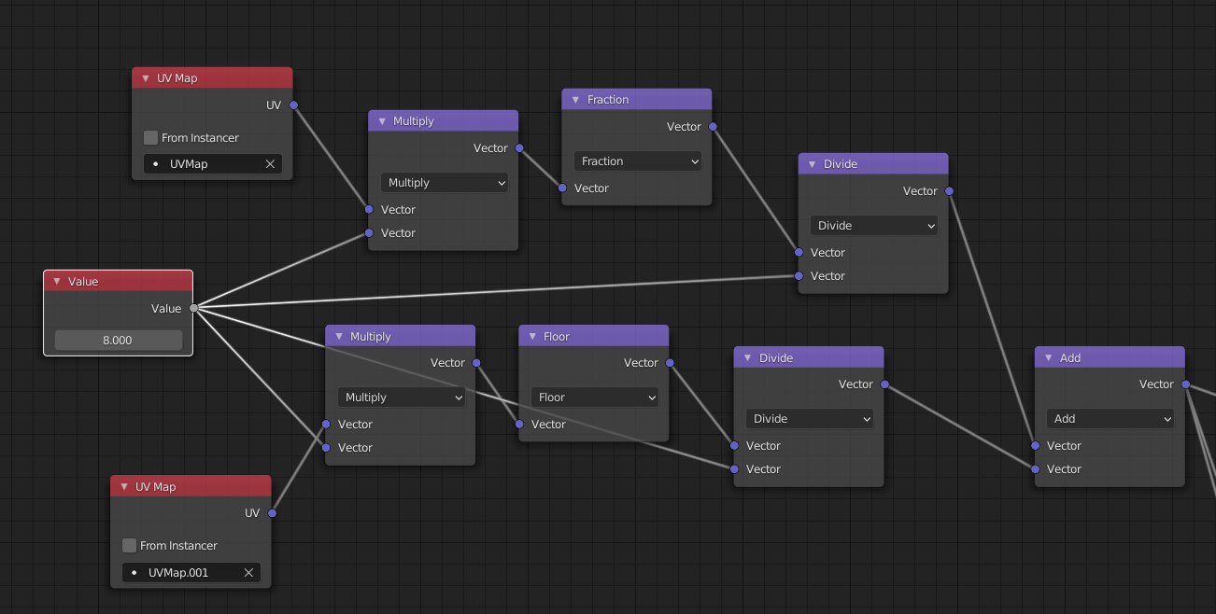The image size is (1216, 614).
Task: Click output socket of Divide fed by Fraction
Action: [949, 191]
